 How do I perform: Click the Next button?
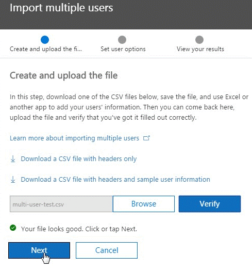coord(39,250)
